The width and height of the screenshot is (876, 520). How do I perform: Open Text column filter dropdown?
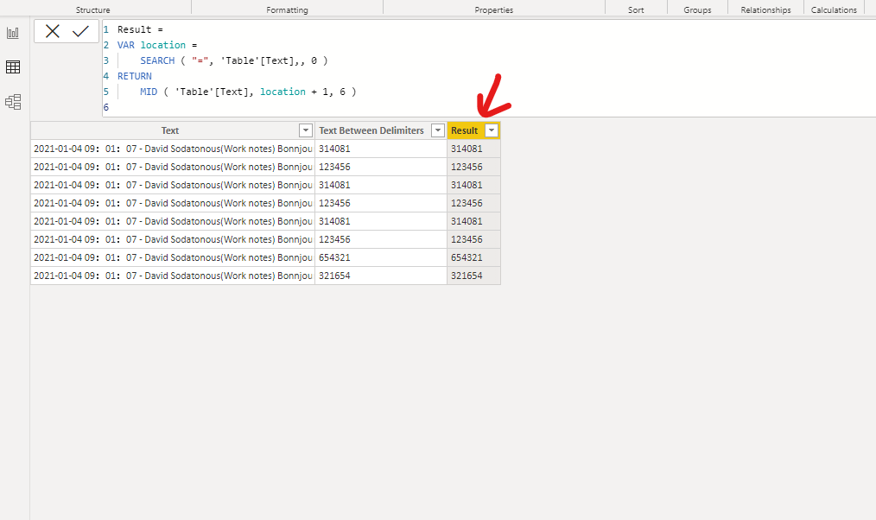click(x=306, y=130)
